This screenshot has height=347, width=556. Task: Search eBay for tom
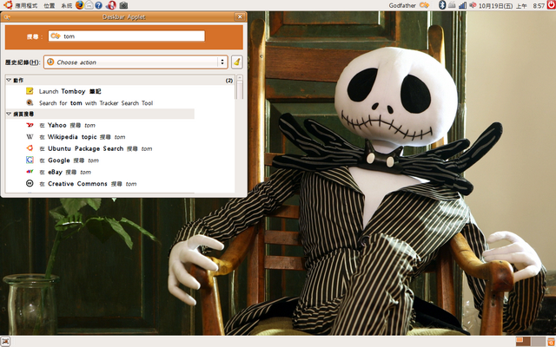65,172
